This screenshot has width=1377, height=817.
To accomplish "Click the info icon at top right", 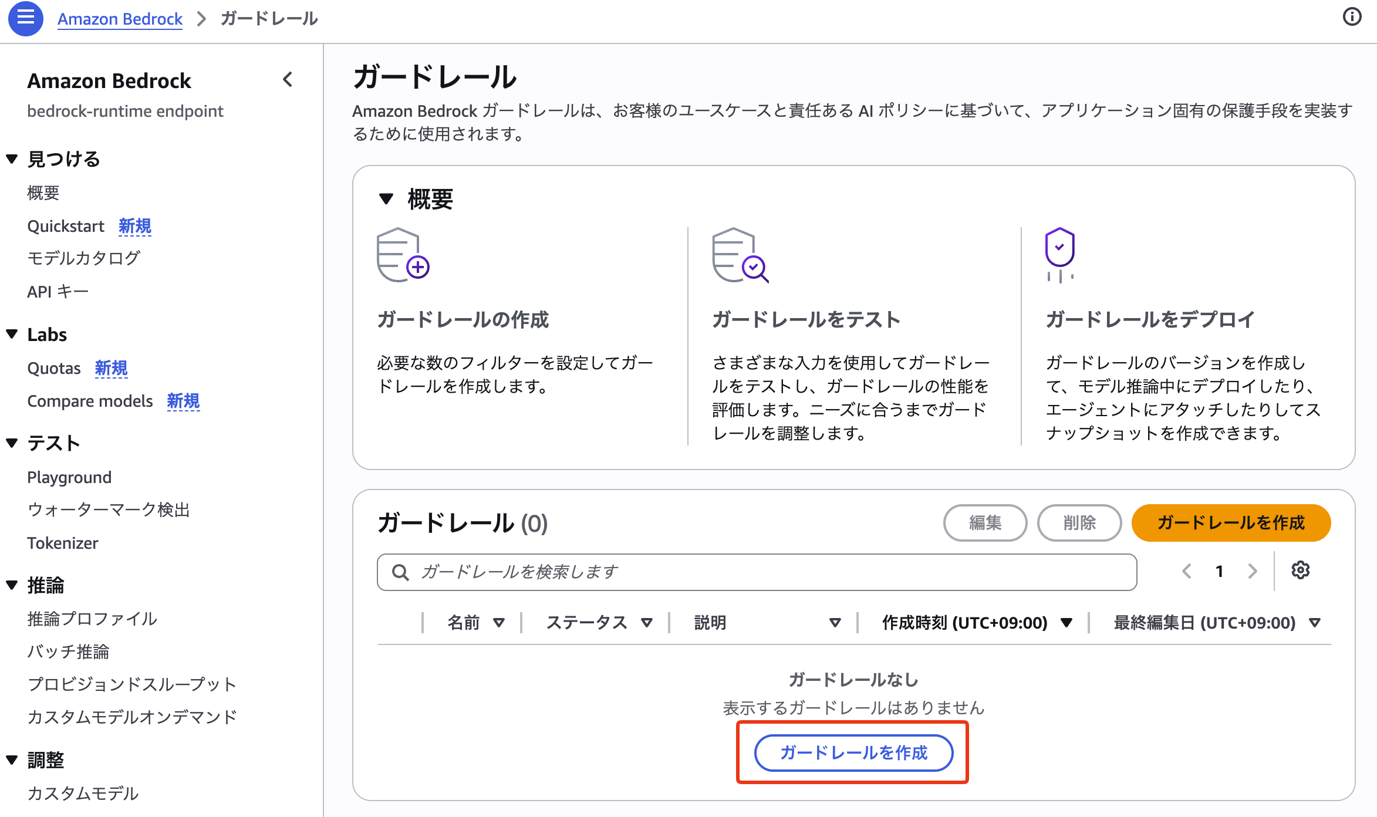I will (x=1352, y=16).
